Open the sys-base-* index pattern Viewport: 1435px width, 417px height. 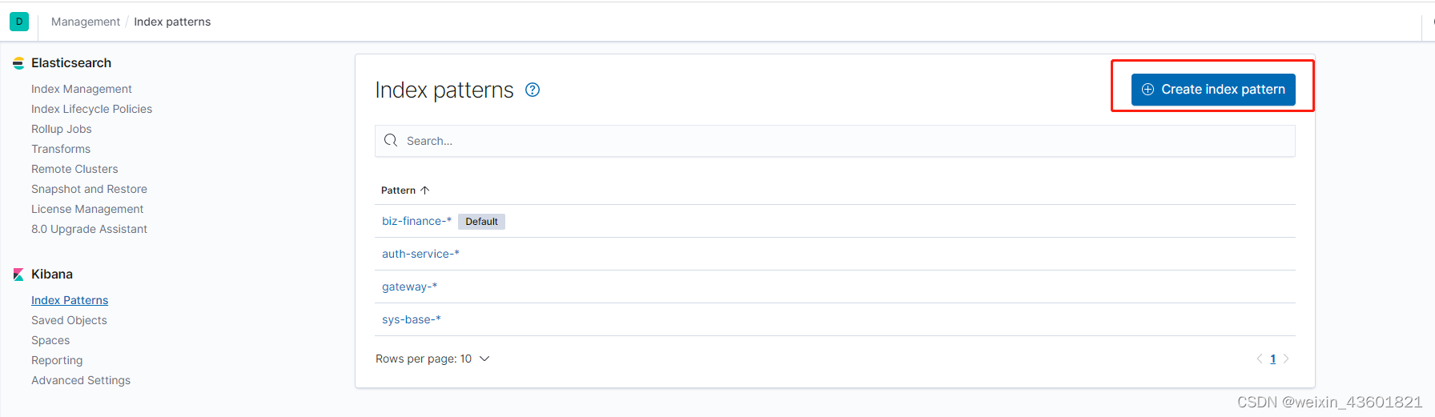[412, 319]
